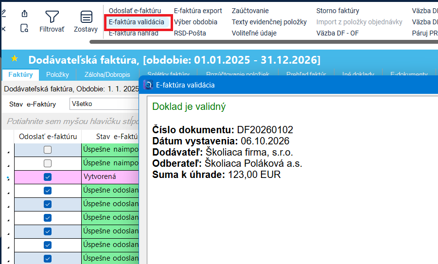Click document number DF20260102
Image resolution: width=438 pixels, height=264 pixels.
pos(265,130)
